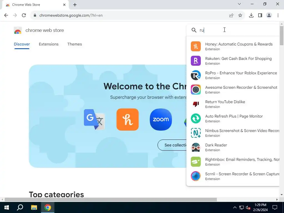The width and height of the screenshot is (284, 213).
Task: Click the Nimbus Screenshot icon
Action: (196, 133)
